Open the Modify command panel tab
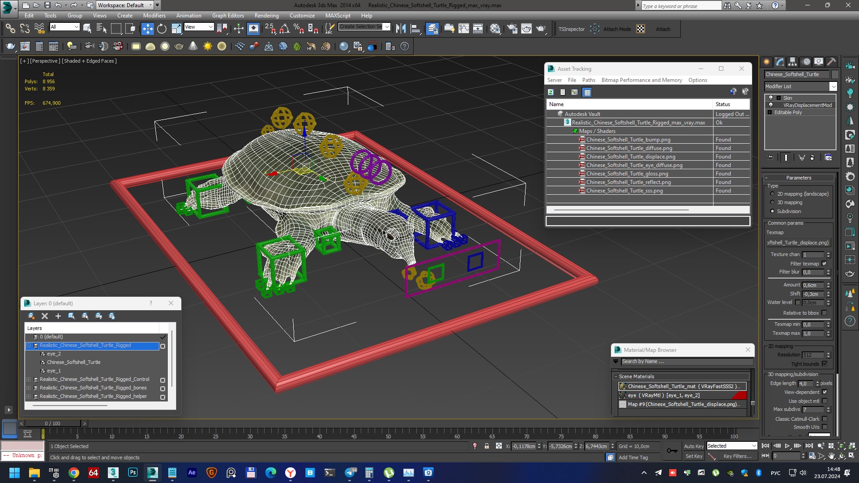This screenshot has height=483, width=859. point(780,62)
